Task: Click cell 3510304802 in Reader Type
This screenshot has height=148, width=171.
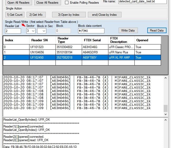Action: tap(69, 47)
